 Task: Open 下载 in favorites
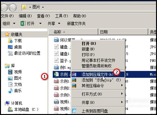(x=15, y=41)
